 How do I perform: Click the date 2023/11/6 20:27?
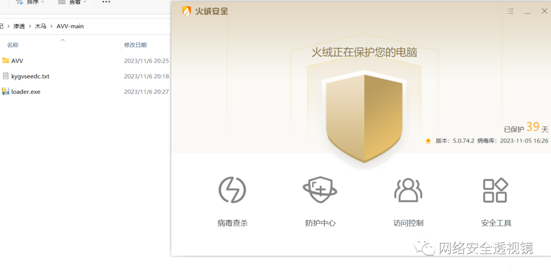click(x=146, y=92)
